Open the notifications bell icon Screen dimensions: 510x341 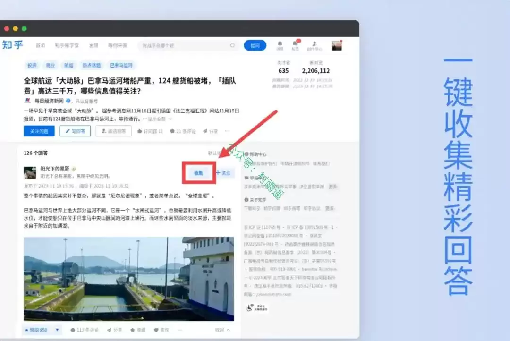pyautogui.click(x=280, y=45)
